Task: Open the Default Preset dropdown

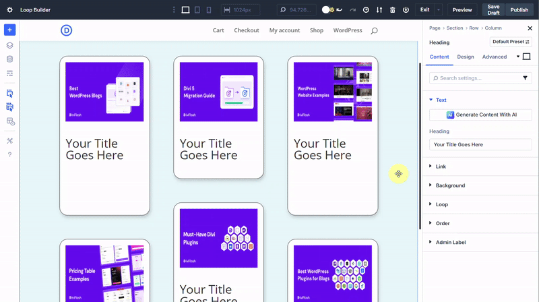Action: click(x=511, y=42)
